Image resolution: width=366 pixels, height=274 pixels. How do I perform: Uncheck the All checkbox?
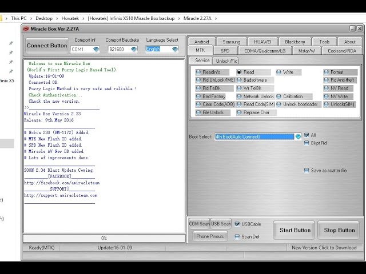[307, 135]
